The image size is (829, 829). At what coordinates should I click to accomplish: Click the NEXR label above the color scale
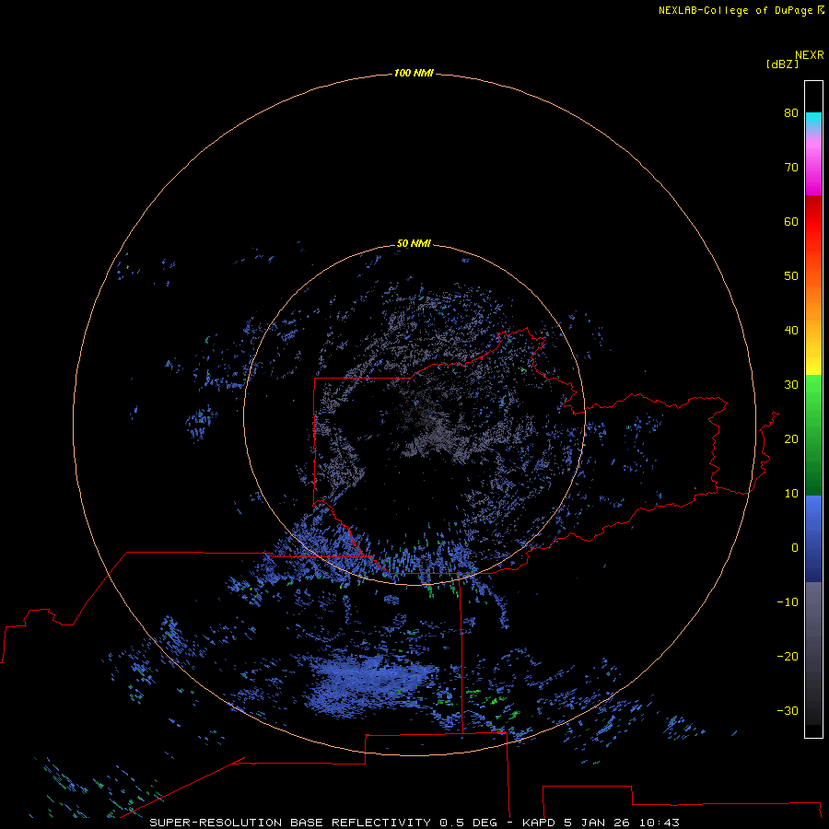(810, 55)
